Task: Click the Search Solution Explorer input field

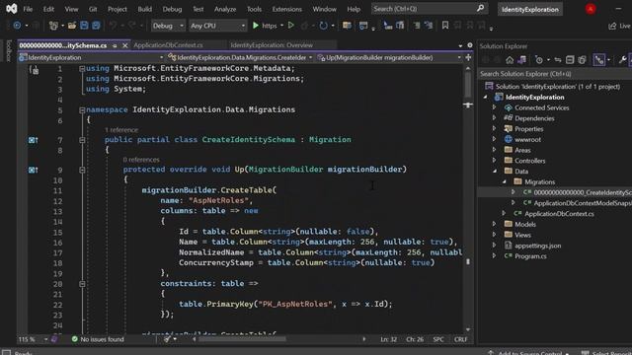Action: (x=555, y=74)
